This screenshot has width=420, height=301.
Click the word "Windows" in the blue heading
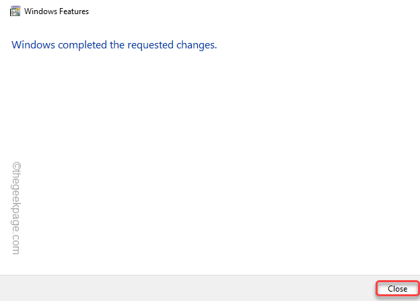coord(33,44)
